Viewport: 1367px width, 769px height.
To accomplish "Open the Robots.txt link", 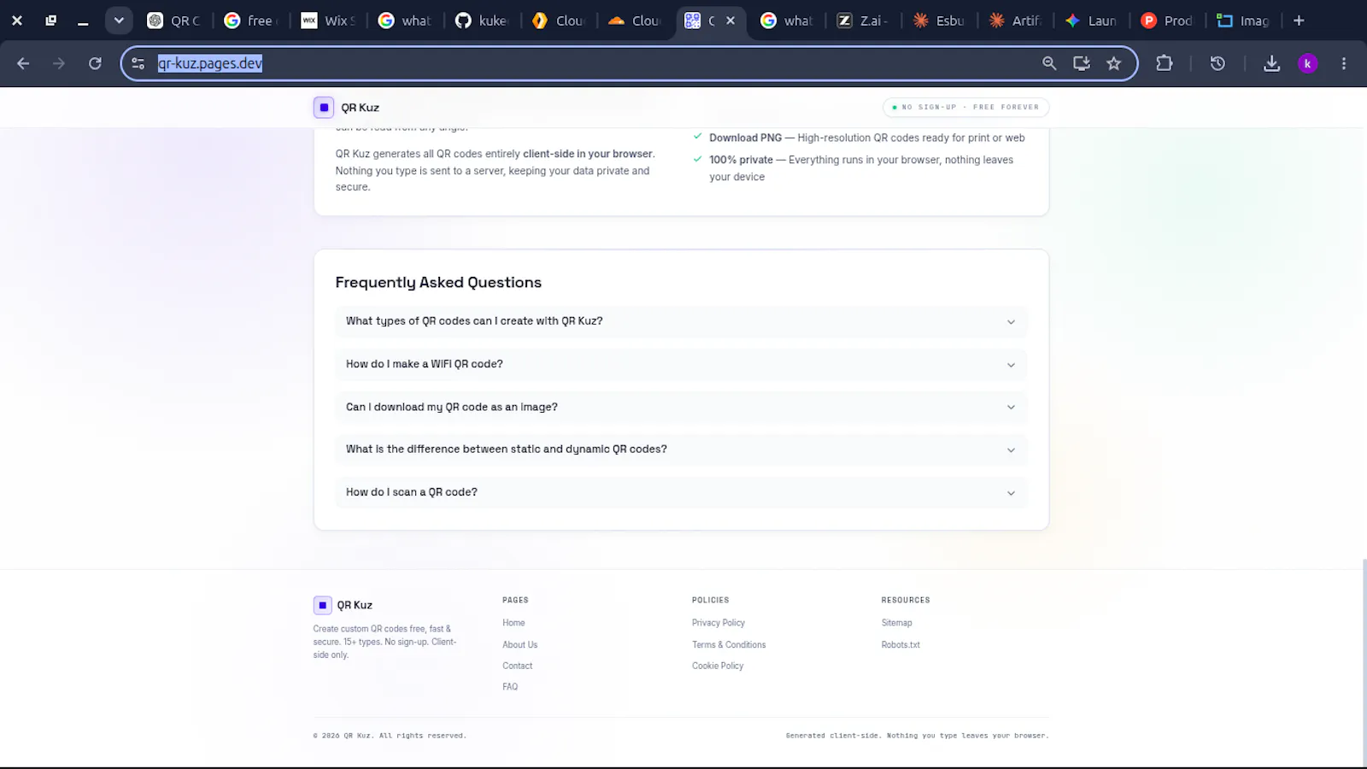I will [901, 645].
